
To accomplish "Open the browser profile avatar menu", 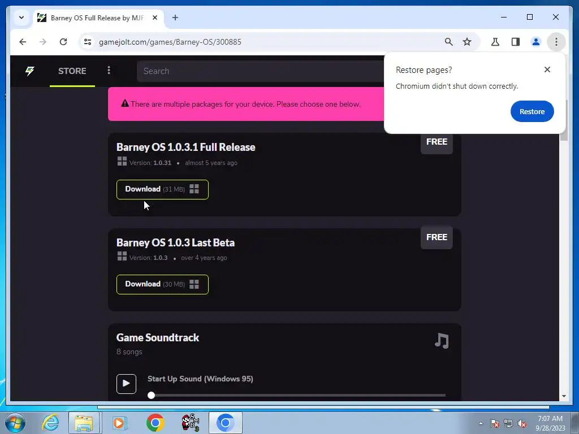I will pyautogui.click(x=536, y=42).
